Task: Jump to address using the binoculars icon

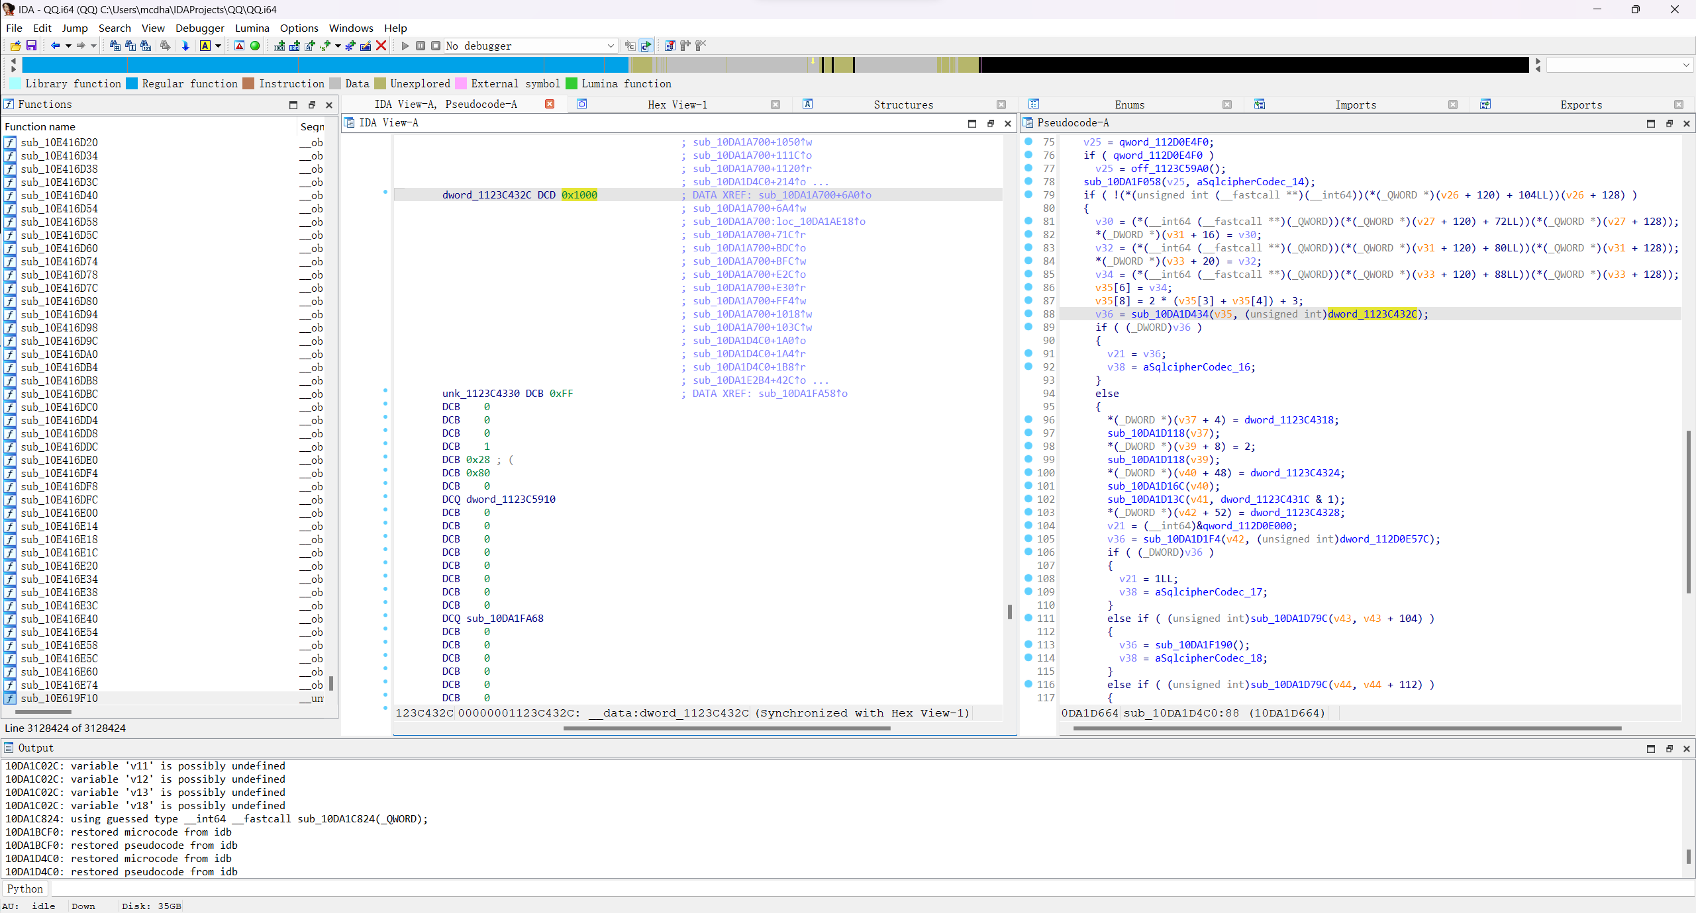Action: (115, 46)
